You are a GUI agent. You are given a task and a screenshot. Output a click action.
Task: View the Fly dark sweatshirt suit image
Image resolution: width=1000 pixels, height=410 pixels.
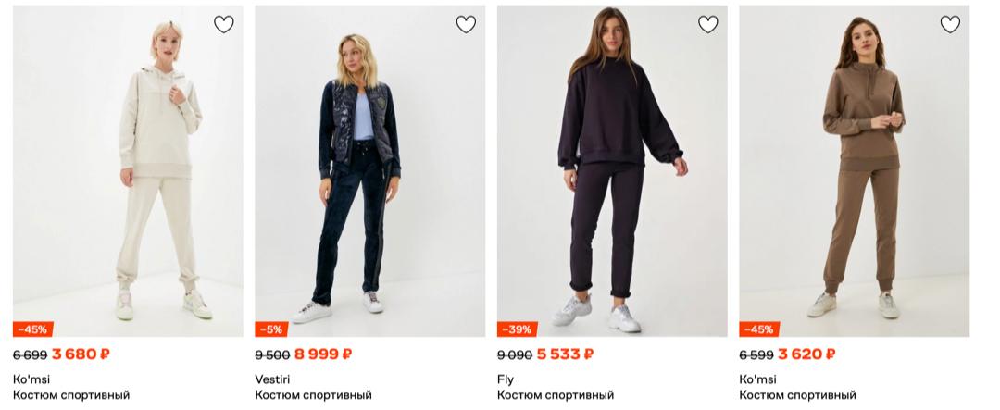[x=612, y=171]
